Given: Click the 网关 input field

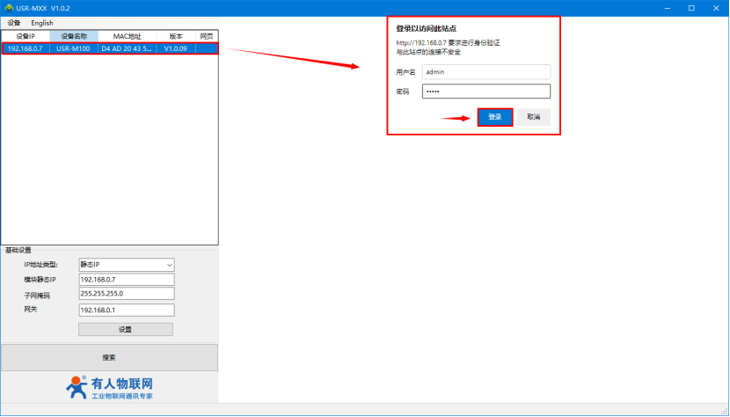Looking at the screenshot, I should click(x=127, y=310).
